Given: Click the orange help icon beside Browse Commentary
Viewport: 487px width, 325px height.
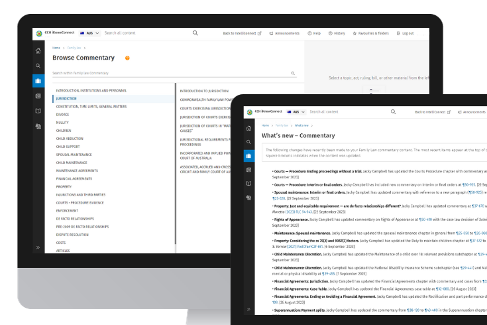Looking at the screenshot, I should coord(127,58).
